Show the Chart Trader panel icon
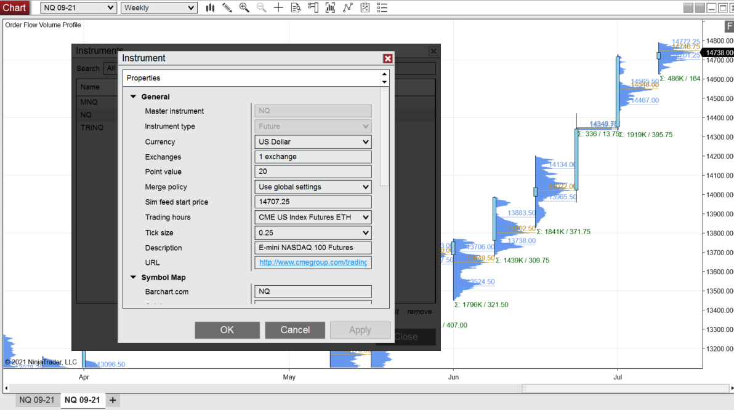Viewport: 734px width, 410px height. pos(313,7)
